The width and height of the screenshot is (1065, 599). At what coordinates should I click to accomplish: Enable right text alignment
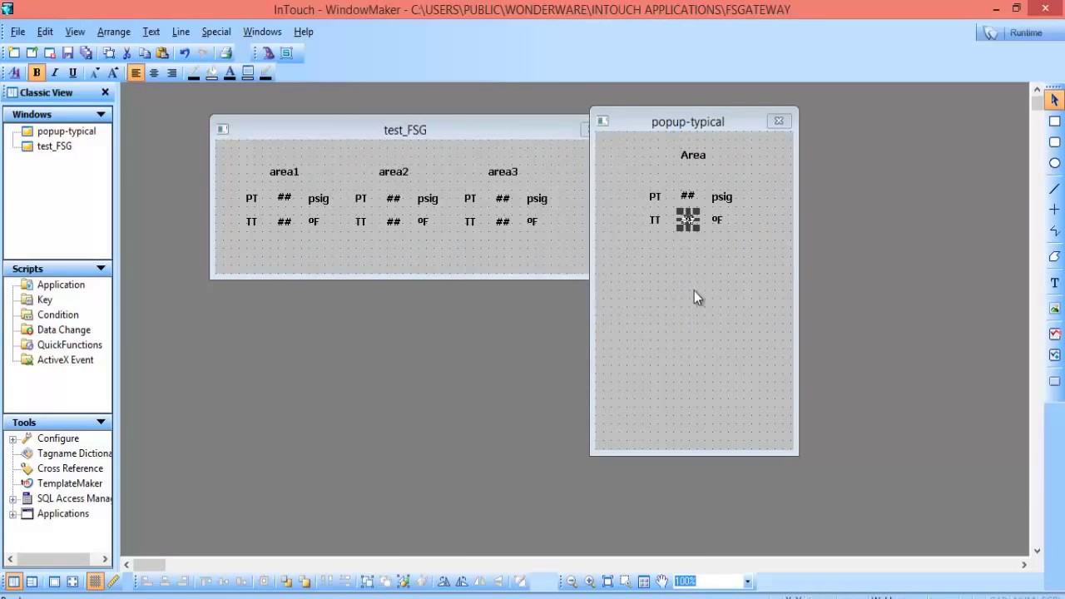[x=172, y=73]
